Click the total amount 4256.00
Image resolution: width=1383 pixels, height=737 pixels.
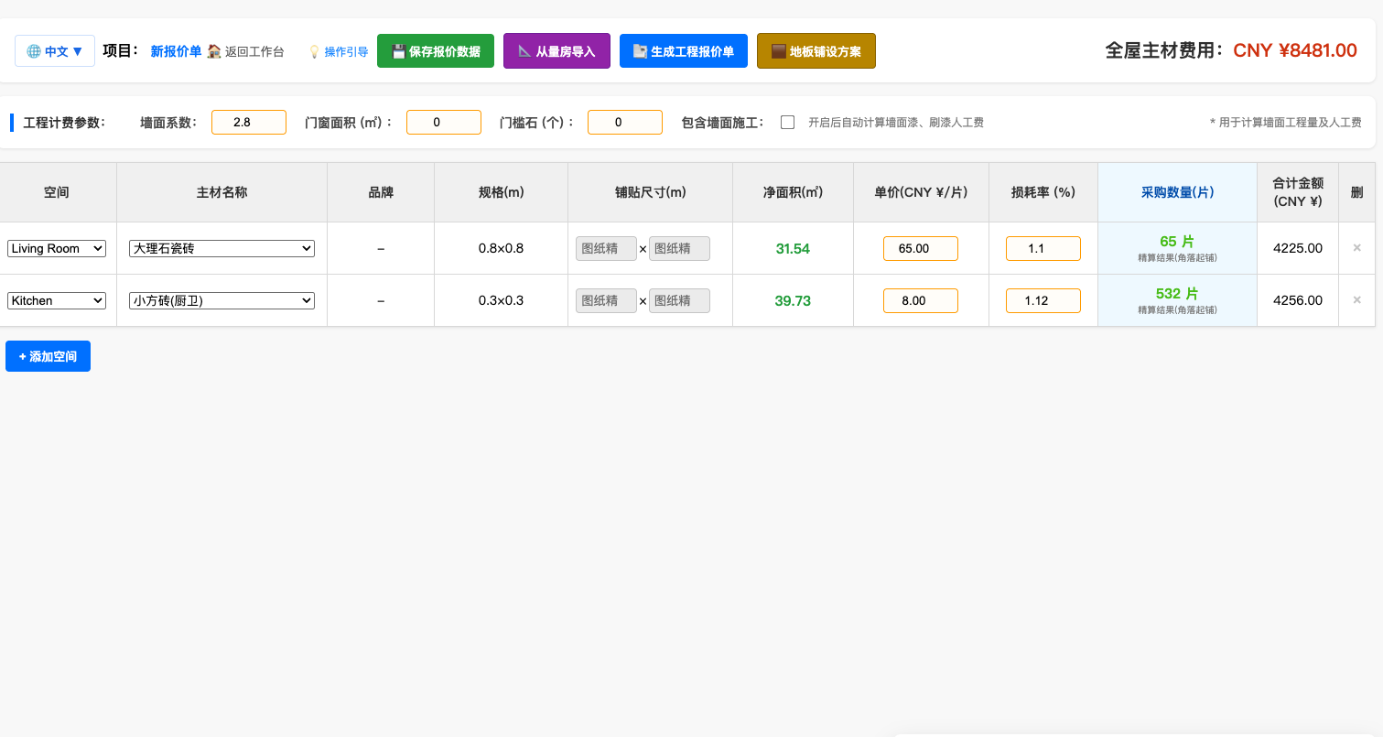pos(1298,300)
